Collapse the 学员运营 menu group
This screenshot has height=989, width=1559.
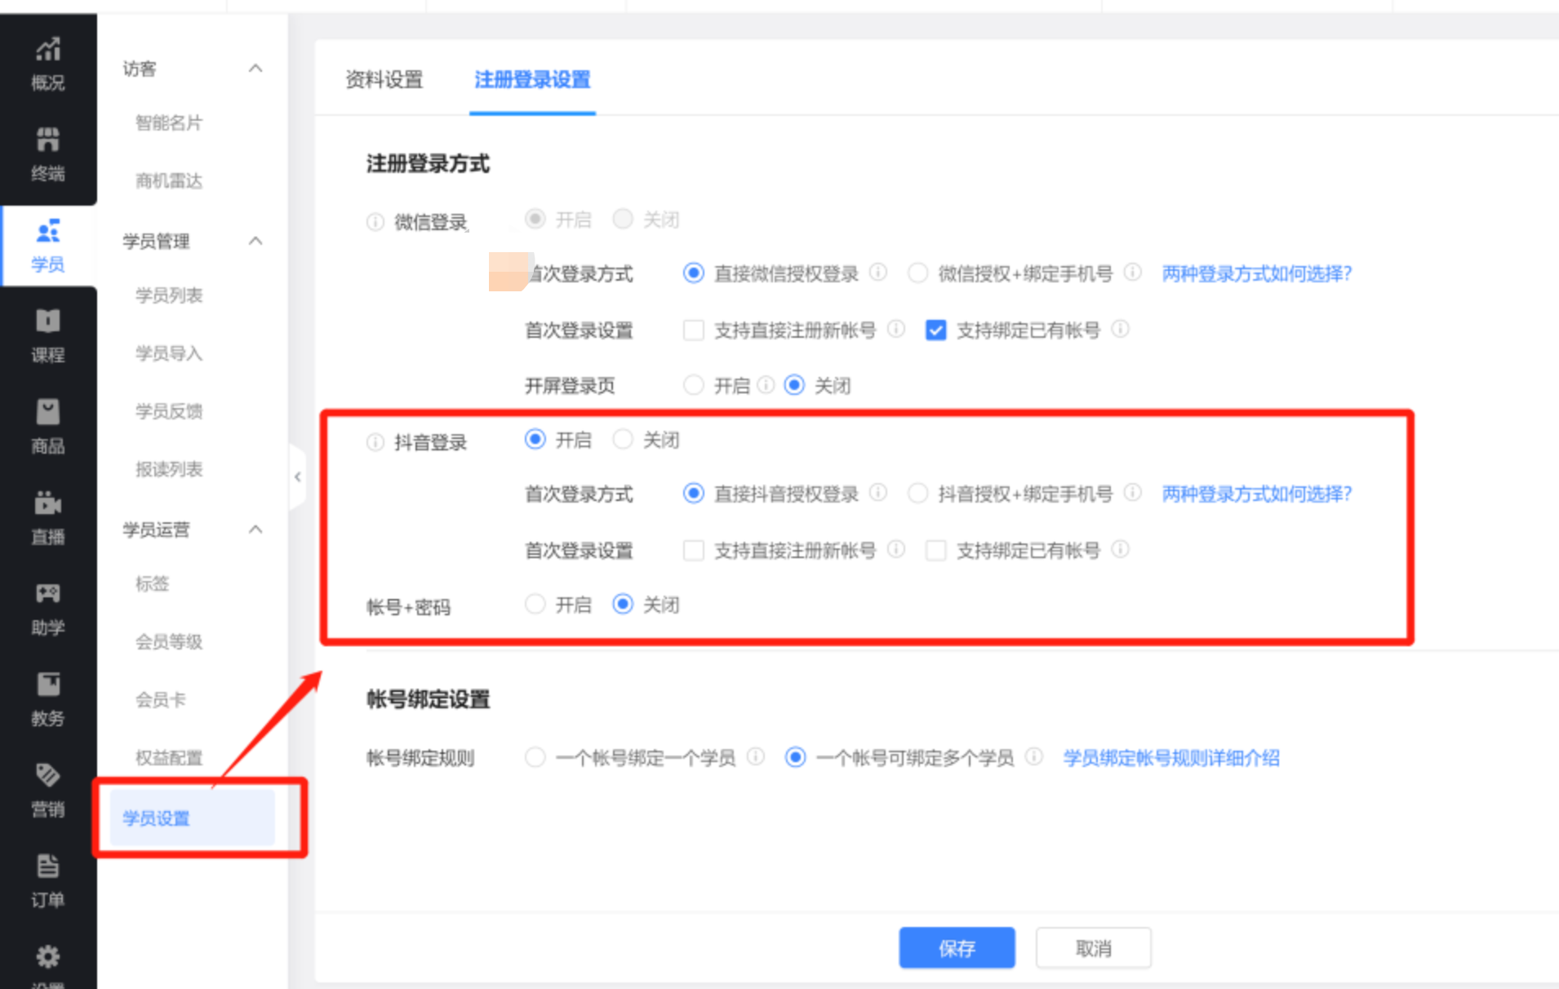coord(255,530)
